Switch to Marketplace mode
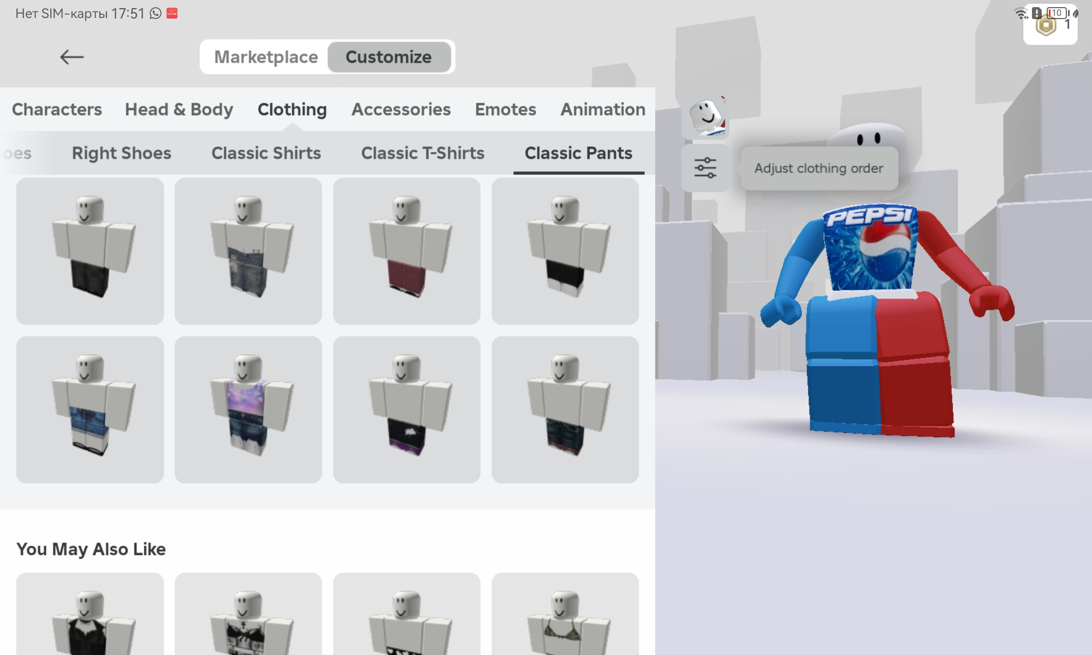The height and width of the screenshot is (655, 1092). click(266, 57)
